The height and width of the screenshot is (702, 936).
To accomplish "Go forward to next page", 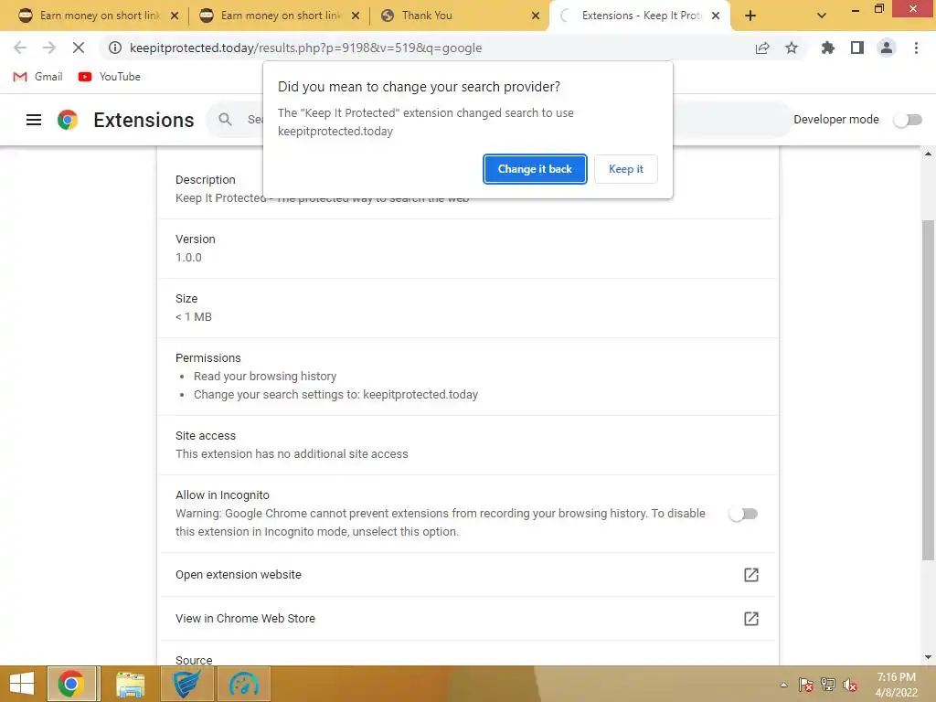I will point(49,48).
